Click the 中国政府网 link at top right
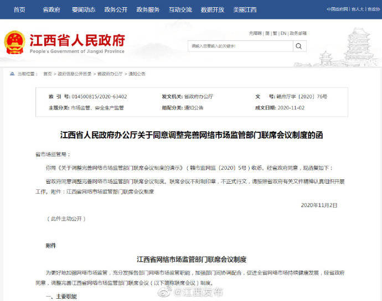 coord(337,9)
